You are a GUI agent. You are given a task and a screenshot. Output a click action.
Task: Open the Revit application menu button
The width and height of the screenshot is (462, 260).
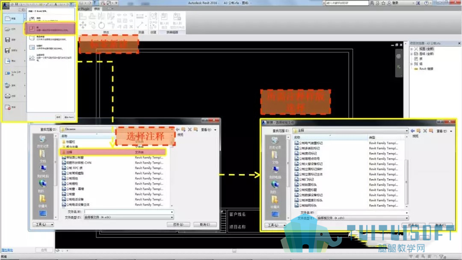click(5, 5)
